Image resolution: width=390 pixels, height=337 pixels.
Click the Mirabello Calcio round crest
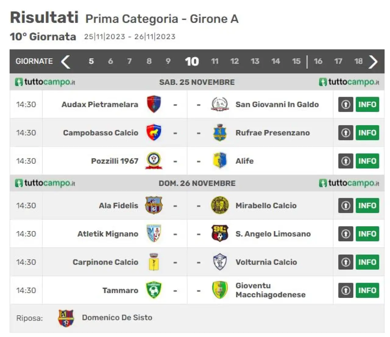click(x=220, y=205)
